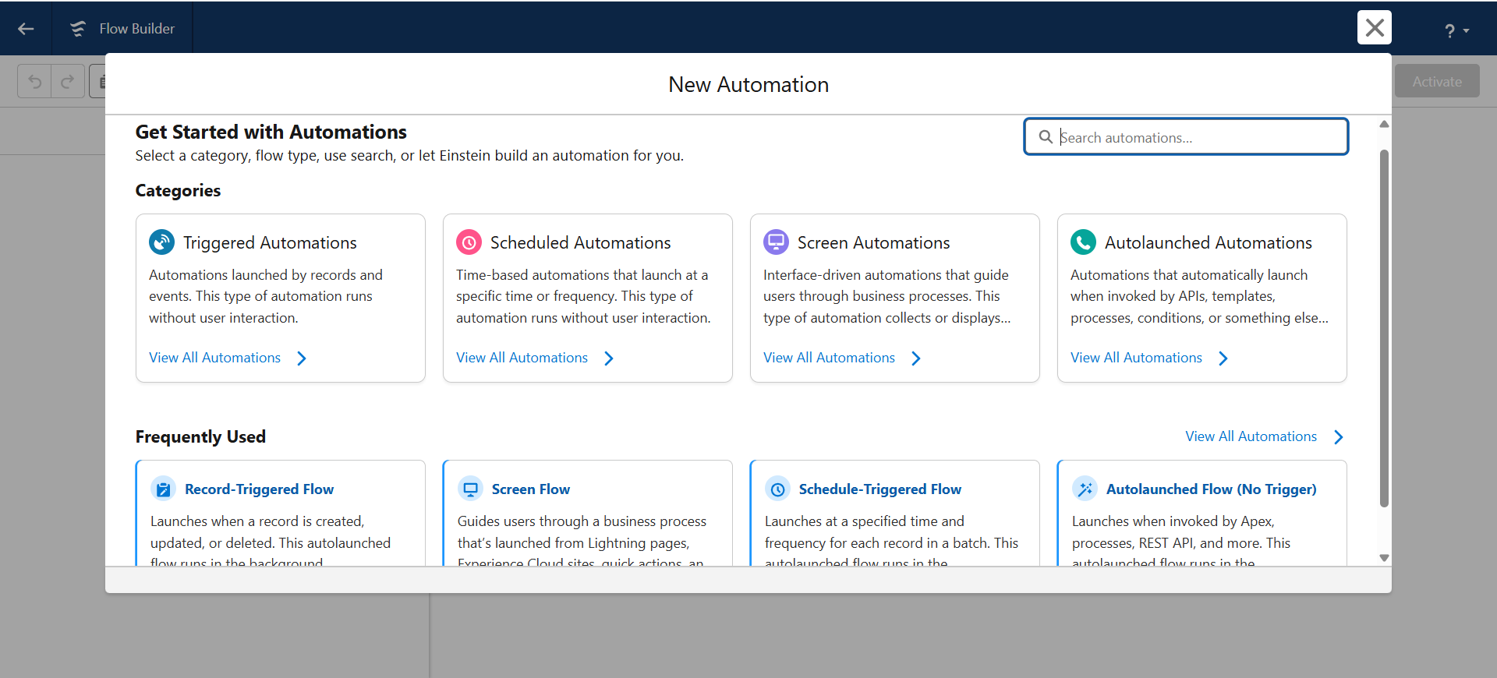This screenshot has width=1497, height=678.
Task: Click the back arrow in the header
Action: click(x=26, y=29)
